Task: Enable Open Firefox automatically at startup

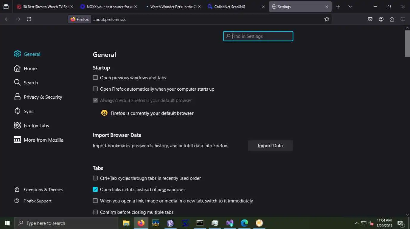Action: [95, 89]
